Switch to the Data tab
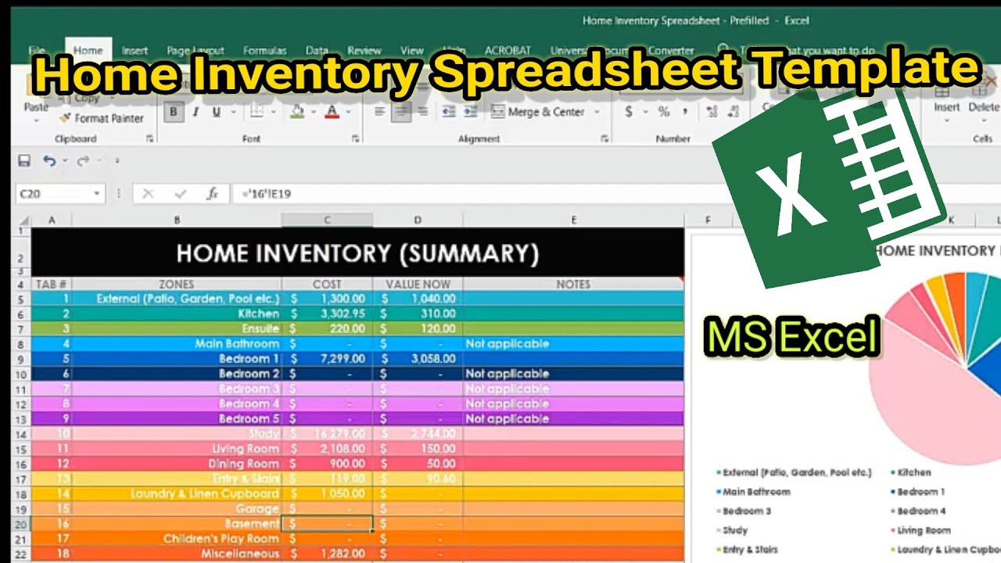Screen dimensions: 1001x563 [317, 50]
